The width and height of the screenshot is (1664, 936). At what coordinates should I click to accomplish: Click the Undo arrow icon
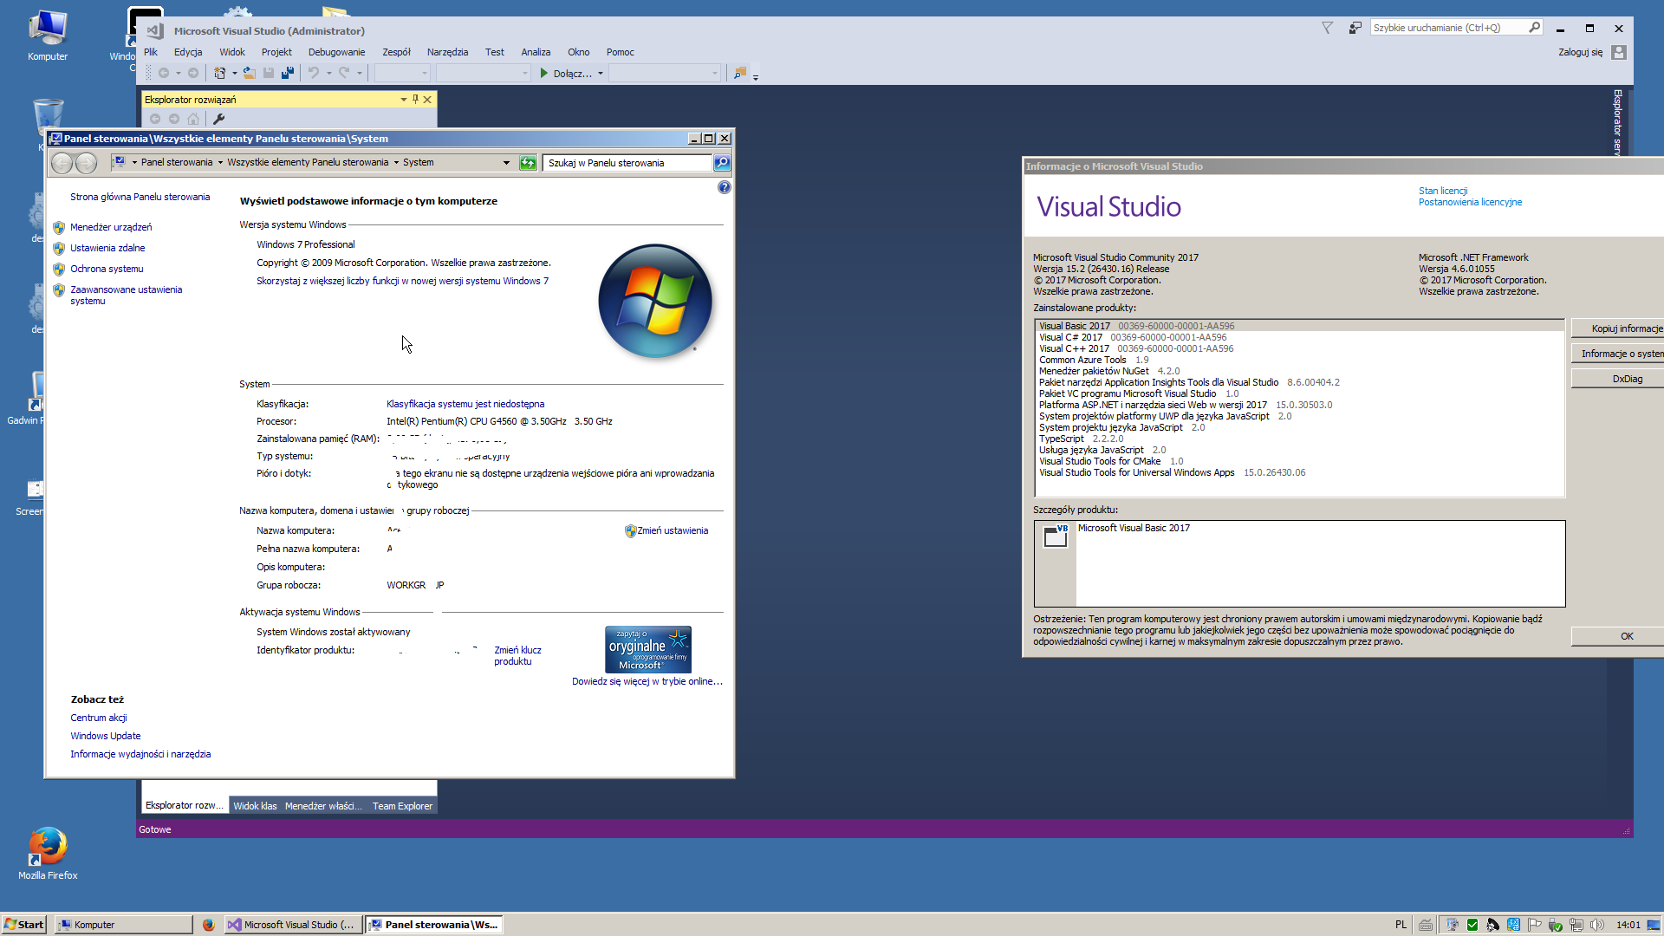tap(314, 74)
